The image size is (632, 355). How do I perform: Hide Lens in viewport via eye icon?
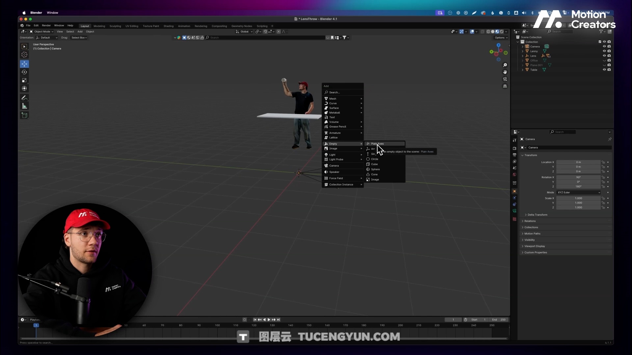604,56
